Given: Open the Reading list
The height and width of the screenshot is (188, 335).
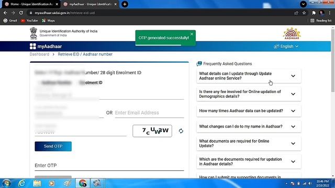Looking at the screenshot, I should point(321,21).
